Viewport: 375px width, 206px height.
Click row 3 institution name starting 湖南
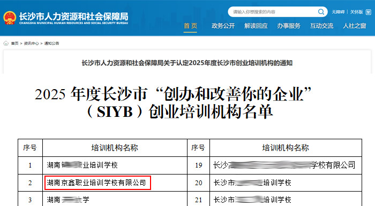pyautogui.click(x=68, y=200)
